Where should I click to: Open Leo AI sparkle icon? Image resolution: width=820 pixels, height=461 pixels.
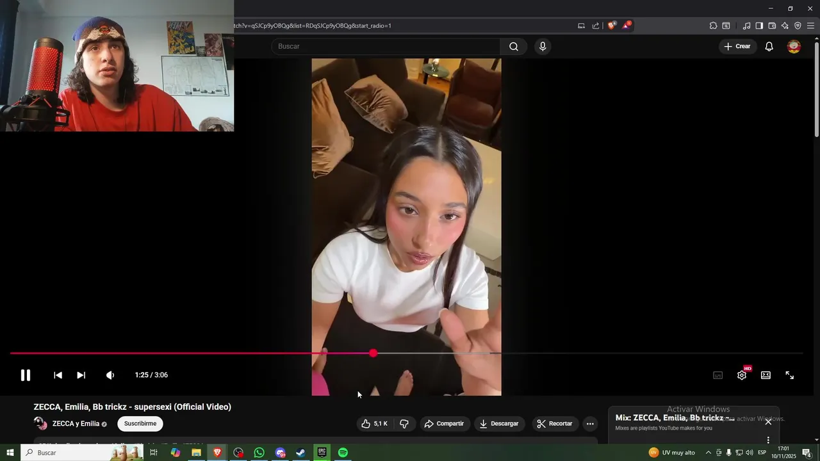(x=785, y=26)
